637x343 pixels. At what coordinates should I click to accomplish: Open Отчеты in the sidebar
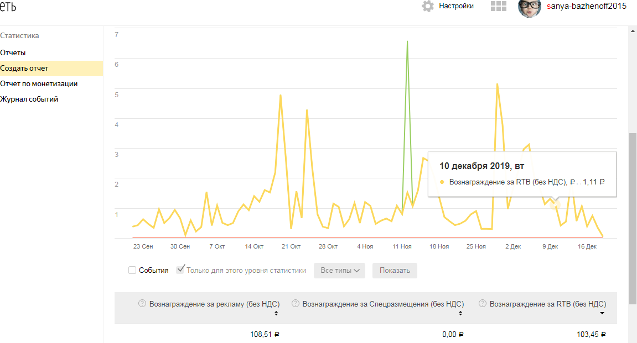(13, 52)
